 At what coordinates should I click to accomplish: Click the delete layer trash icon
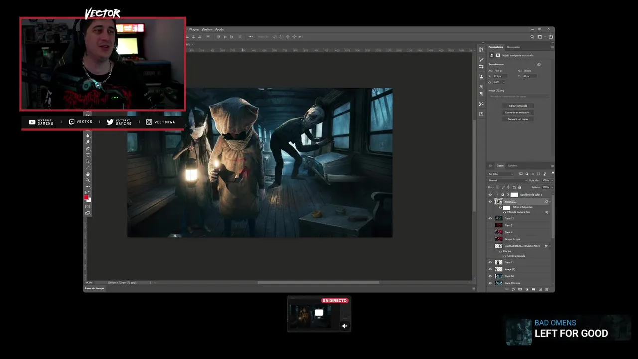coord(547,289)
